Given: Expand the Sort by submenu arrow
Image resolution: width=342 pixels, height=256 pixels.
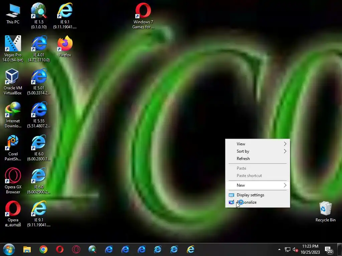Looking at the screenshot, I should (285, 151).
